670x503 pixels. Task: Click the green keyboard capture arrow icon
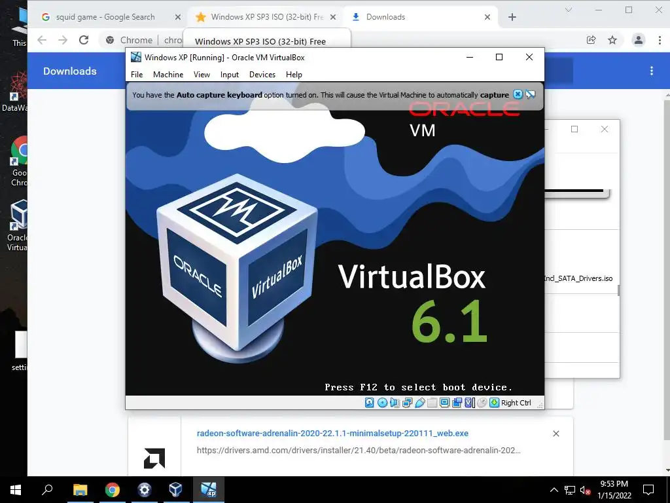tap(495, 403)
